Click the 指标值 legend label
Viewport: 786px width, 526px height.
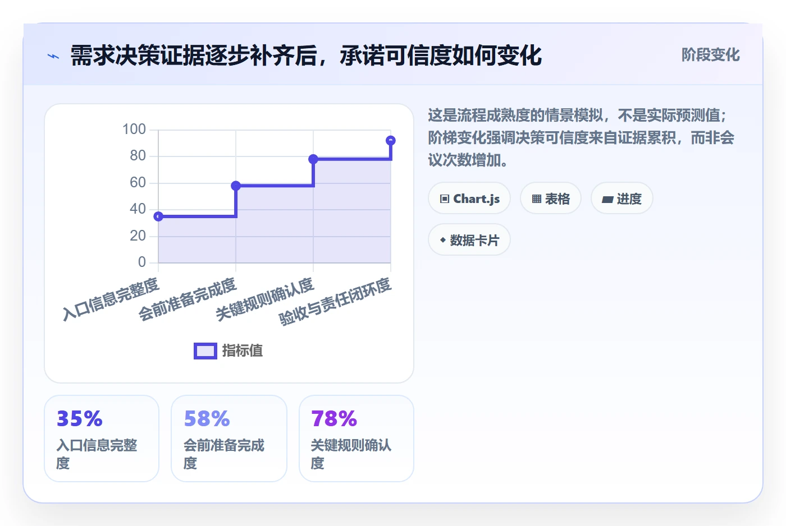[243, 351]
